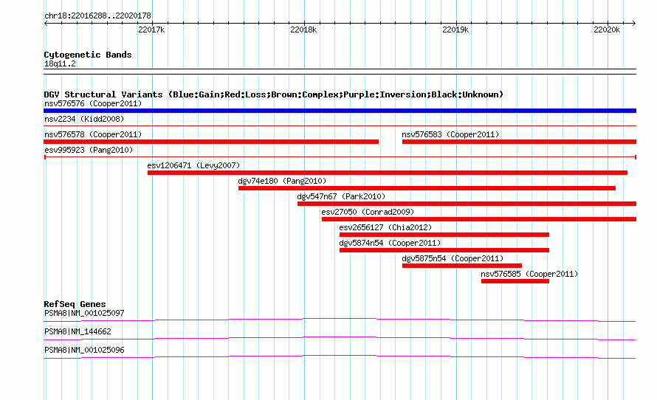The height and width of the screenshot is (400, 657).
Task: Open nsv576585 (Cooper2011) label
Action: [x=529, y=274]
